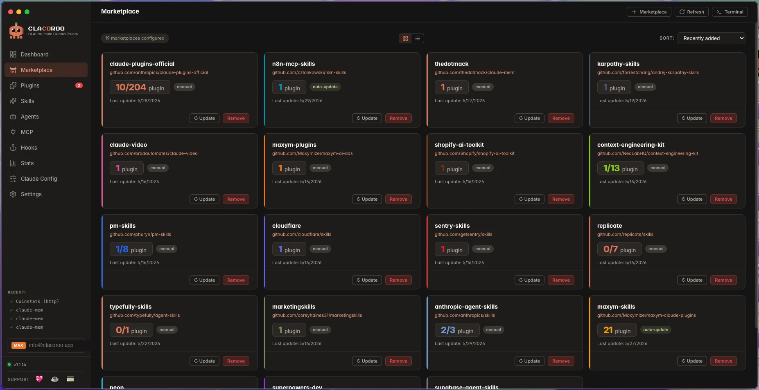Switch to grid view layout
This screenshot has width=759, height=390.
405,38
